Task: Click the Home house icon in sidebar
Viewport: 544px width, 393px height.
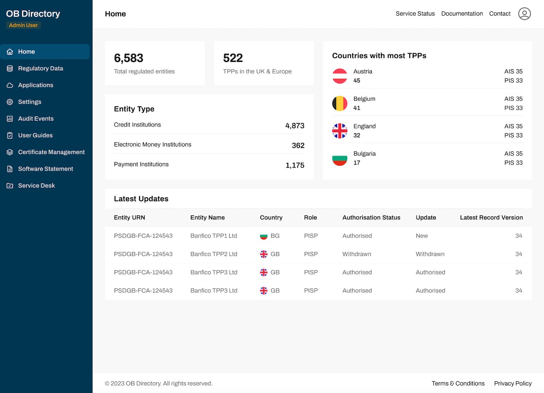Action: [10, 51]
